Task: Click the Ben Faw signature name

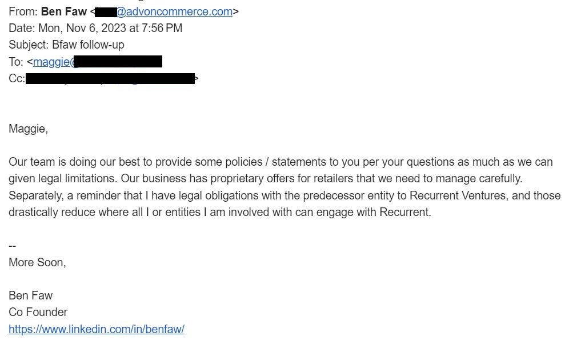Action: click(30, 295)
